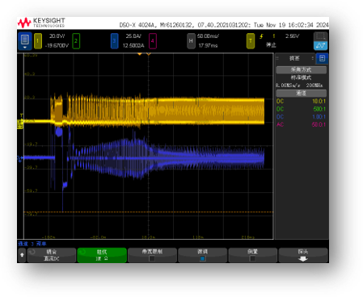The height and width of the screenshot is (297, 363).
Task: Select the blue channel 3 badge
Action: coord(114,41)
